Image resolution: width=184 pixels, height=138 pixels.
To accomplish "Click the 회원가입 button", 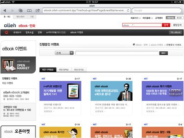I will [x=170, y=18].
